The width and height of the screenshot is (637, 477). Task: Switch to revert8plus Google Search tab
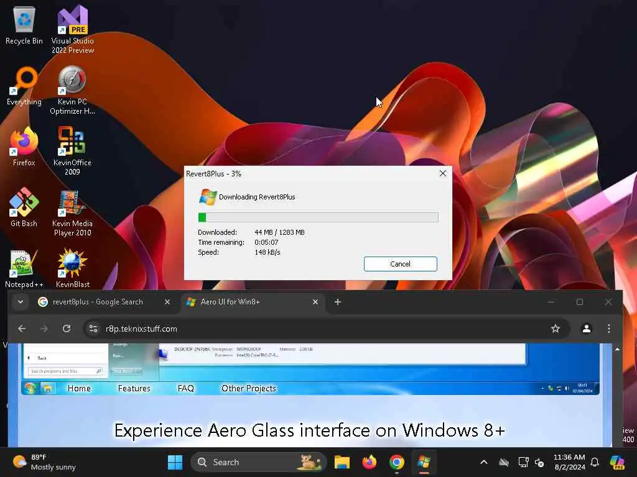98,302
